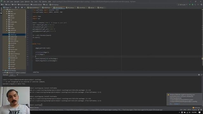Expand the tools folder
This screenshot has width=203, height=114.
pyautogui.click(x=7, y=26)
